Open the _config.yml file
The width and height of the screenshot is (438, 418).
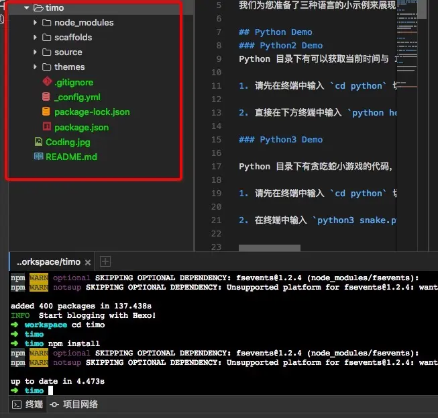77,97
